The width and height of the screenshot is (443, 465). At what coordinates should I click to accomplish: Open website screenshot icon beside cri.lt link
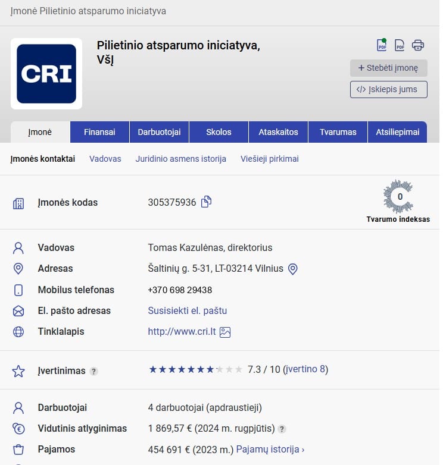[224, 332]
